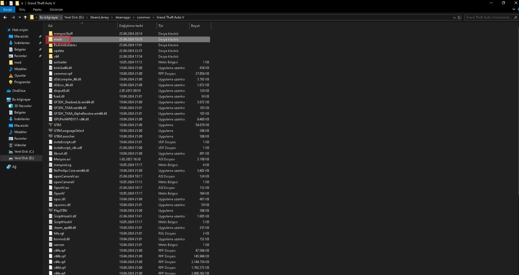The image size is (519, 275).
Task: Open Videolar in the sidebar
Action: [20, 145]
